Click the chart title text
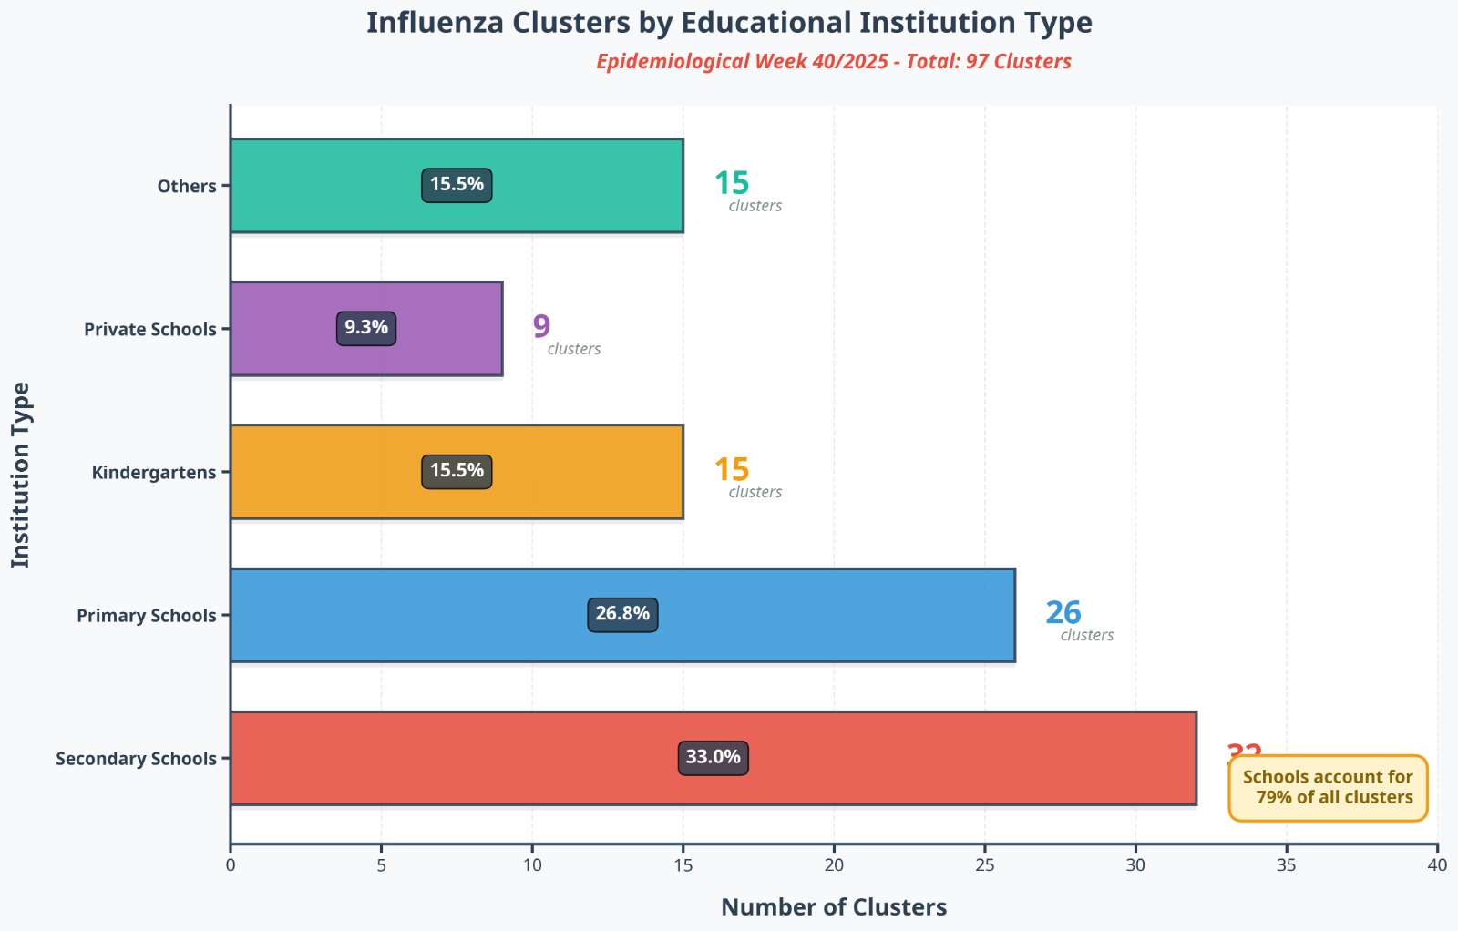Screen dimensions: 1458x931 click(729, 23)
